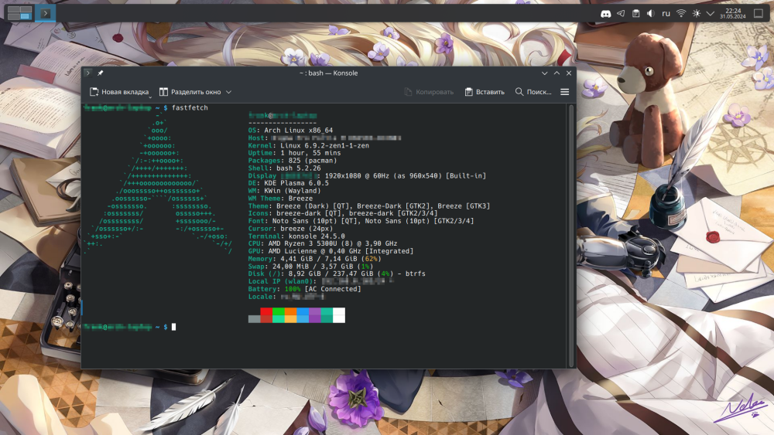Viewport: 774px width, 435px height.
Task: Click the 'Вставить' paste button
Action: point(485,92)
